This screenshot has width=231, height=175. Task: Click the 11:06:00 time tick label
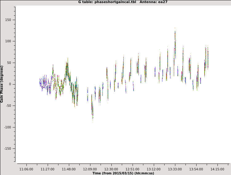[x=26, y=169]
